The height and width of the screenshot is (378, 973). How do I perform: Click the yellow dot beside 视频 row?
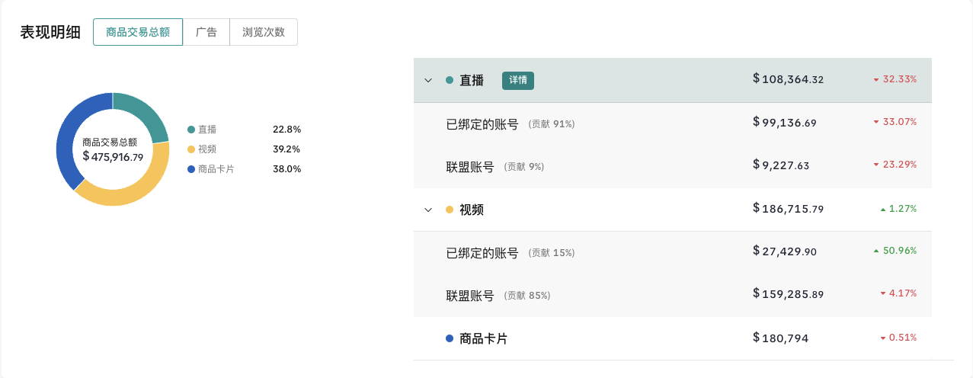coord(450,210)
